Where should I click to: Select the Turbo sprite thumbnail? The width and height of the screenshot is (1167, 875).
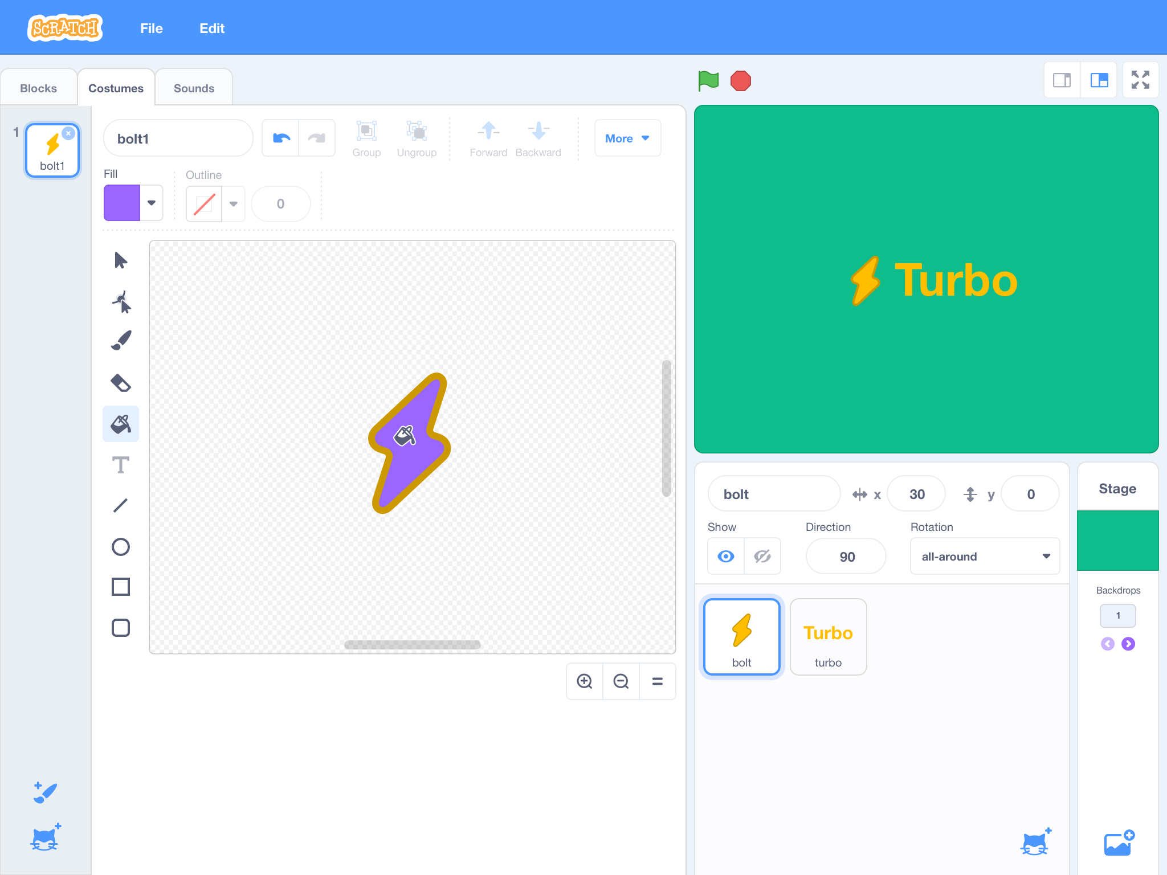click(828, 636)
